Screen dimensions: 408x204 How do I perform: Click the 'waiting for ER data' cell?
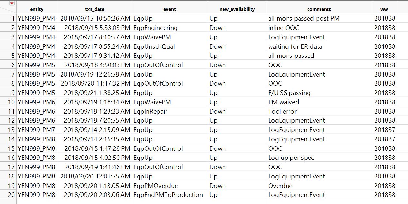295,46
